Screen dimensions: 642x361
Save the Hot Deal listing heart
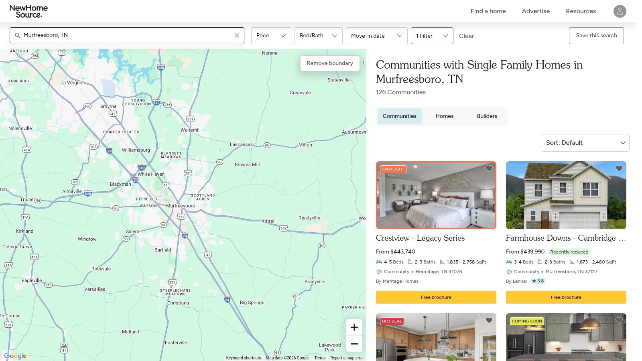489,320
